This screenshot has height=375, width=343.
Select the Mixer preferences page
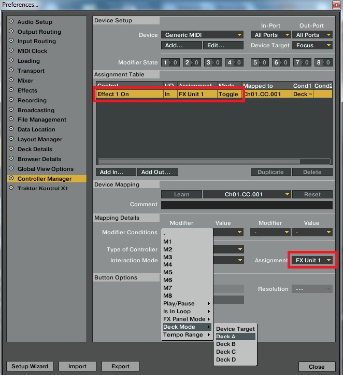tap(25, 81)
